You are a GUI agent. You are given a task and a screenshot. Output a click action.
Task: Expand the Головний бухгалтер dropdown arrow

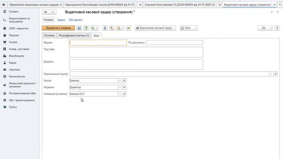[x=120, y=94]
